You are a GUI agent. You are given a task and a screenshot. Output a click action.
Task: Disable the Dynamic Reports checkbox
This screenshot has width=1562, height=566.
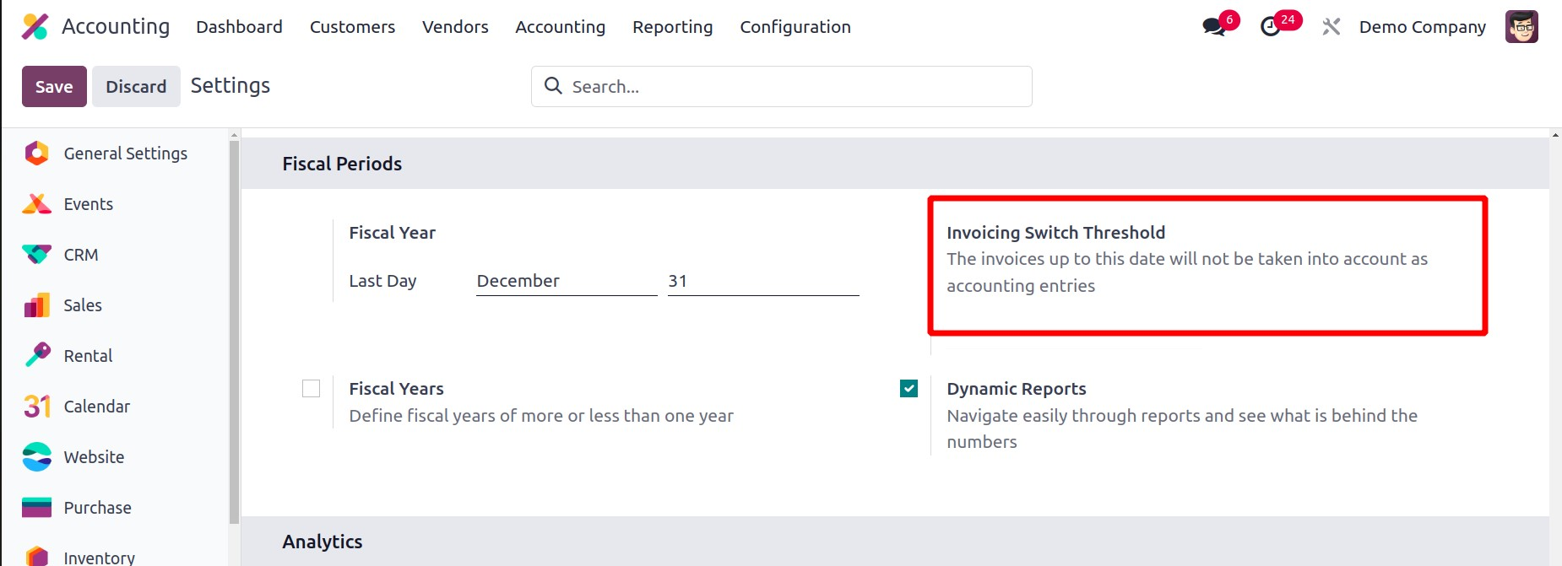click(908, 389)
